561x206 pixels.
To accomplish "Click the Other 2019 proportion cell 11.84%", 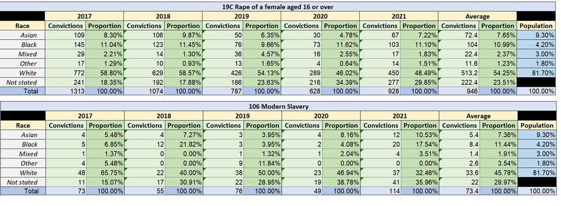I will 263,163.
